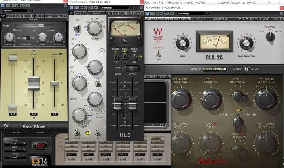Click Load button in Bass Rider
Viewport: 284px width, 168px height.
coord(49,16)
